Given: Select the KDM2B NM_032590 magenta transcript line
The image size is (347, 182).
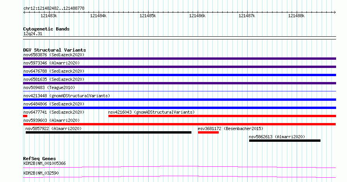Looking at the screenshot, I should 179,177.
